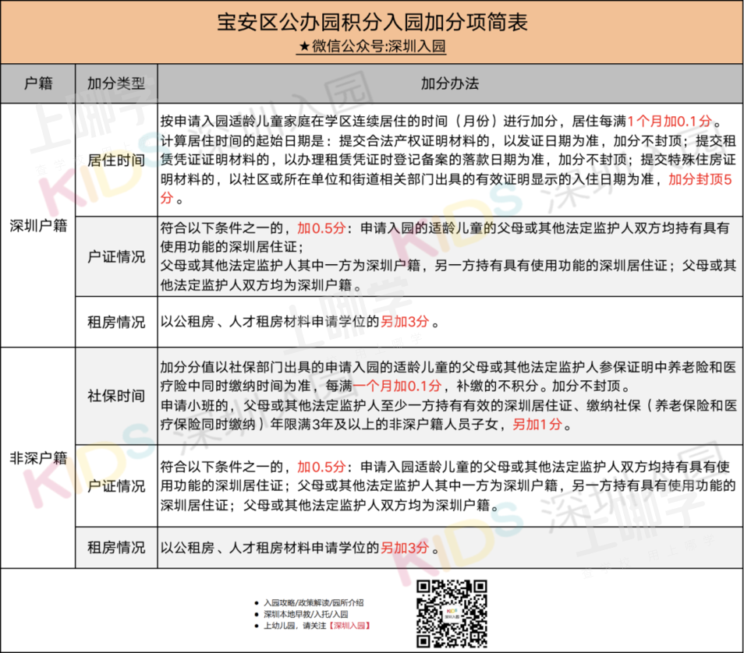
Task: Click red 加0.5分 in 深圳户籍 户证情况 row
Action: pos(322,228)
